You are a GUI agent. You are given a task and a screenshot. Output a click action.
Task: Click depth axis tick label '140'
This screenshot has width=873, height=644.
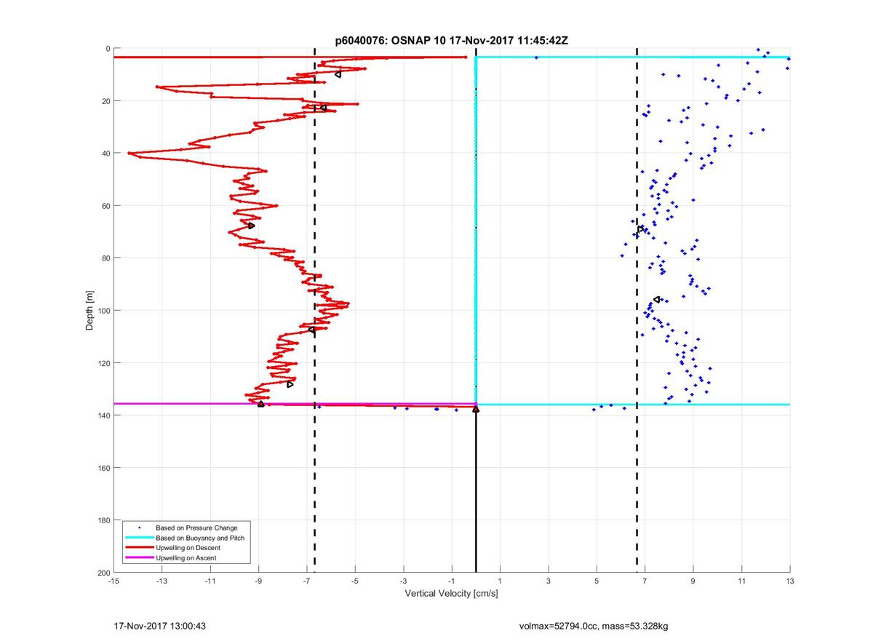104,416
